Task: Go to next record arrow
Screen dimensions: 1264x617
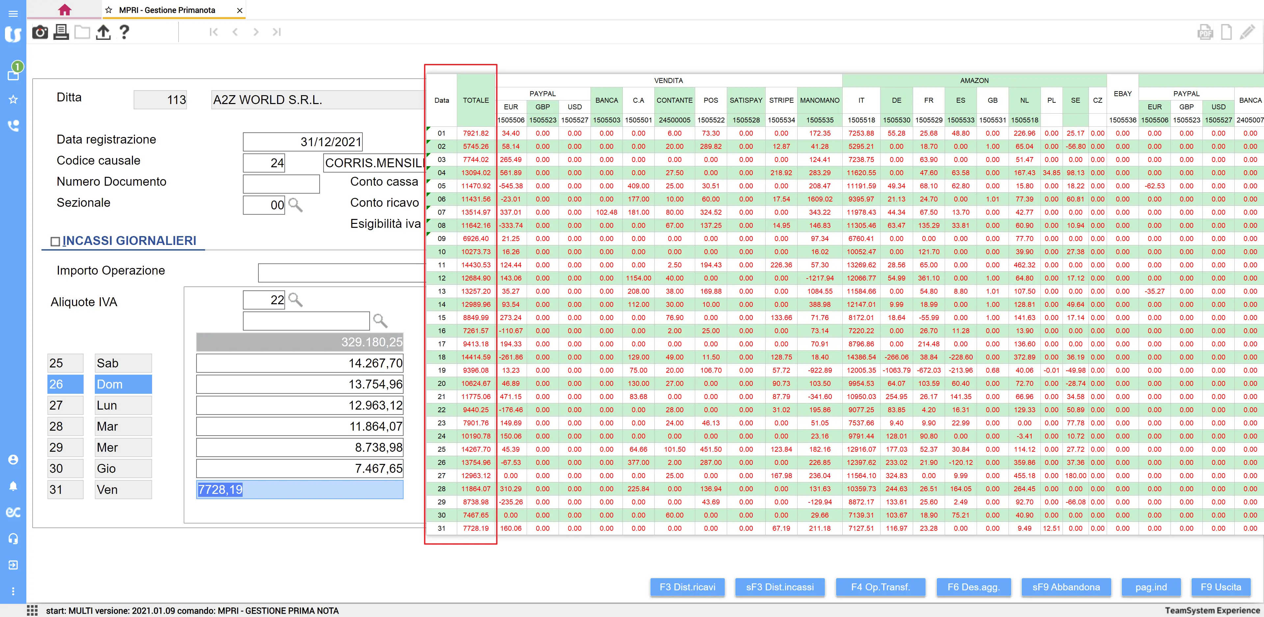Action: (x=256, y=32)
